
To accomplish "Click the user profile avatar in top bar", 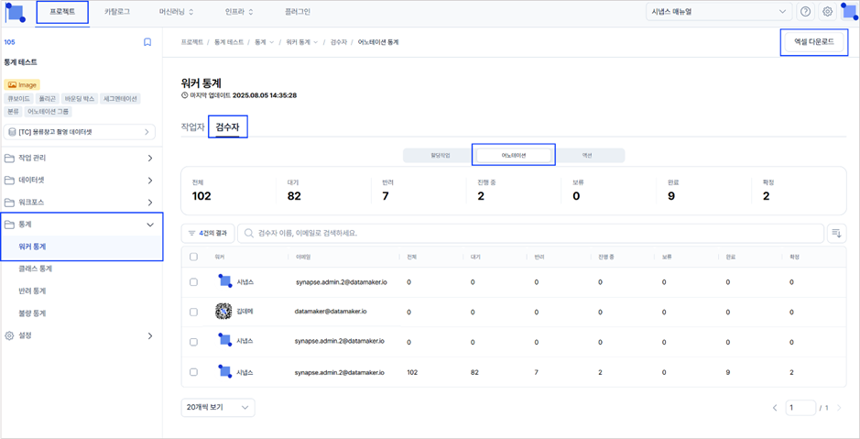I will pos(849,12).
